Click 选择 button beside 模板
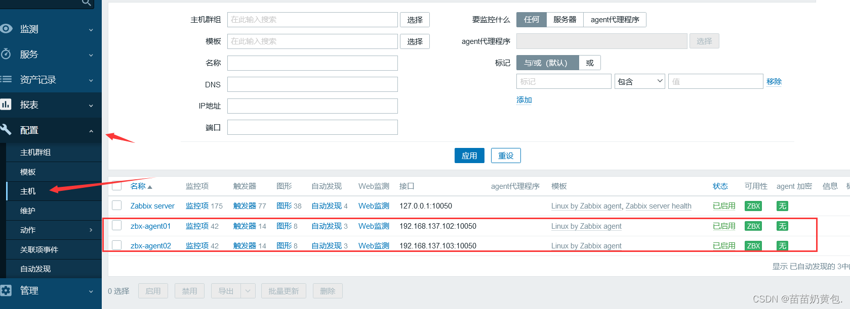 [415, 41]
